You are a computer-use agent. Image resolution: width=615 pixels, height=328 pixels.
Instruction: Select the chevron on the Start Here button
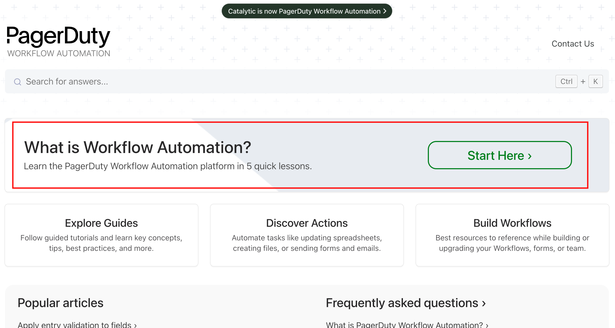pos(529,156)
